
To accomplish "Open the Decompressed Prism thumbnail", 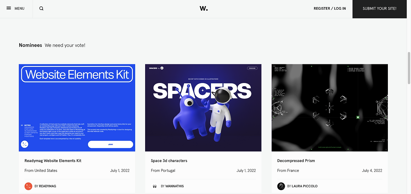I will coord(330,108).
